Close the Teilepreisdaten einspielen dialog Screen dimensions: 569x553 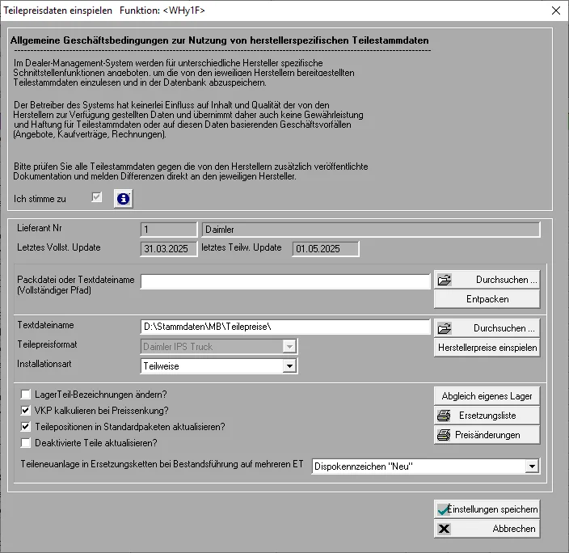coord(555,11)
